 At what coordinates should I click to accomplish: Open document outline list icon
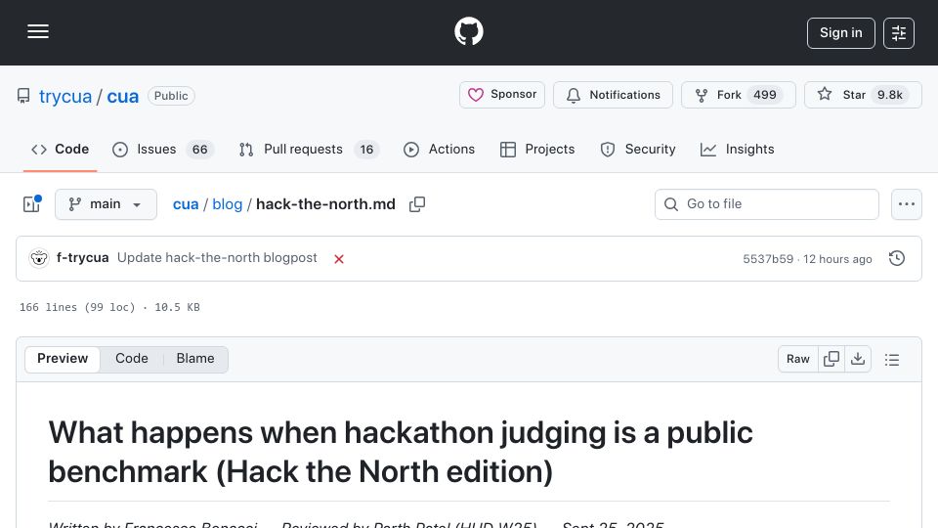point(892,359)
